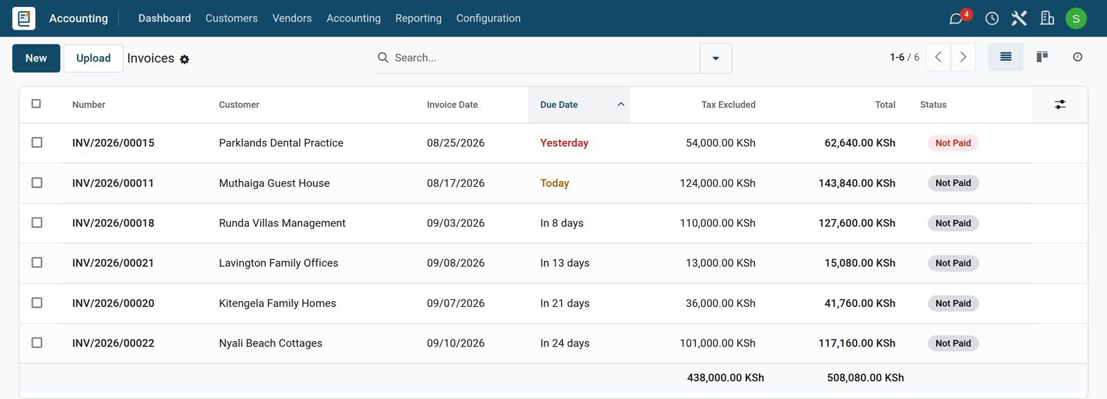Open the Invoices gear actions menu
The height and width of the screenshot is (399, 1107).
tap(185, 59)
